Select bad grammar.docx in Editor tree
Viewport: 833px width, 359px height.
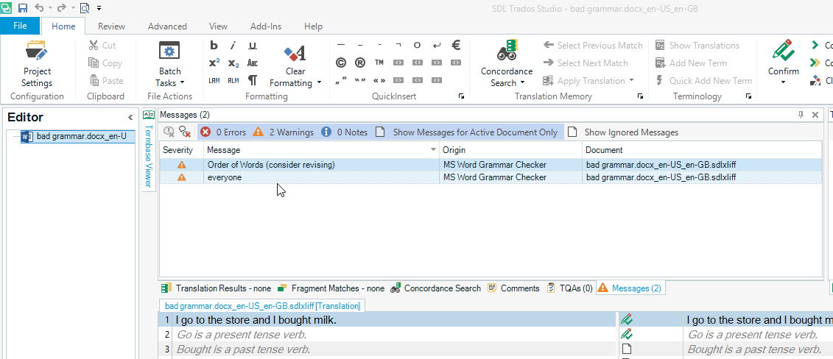(x=77, y=137)
